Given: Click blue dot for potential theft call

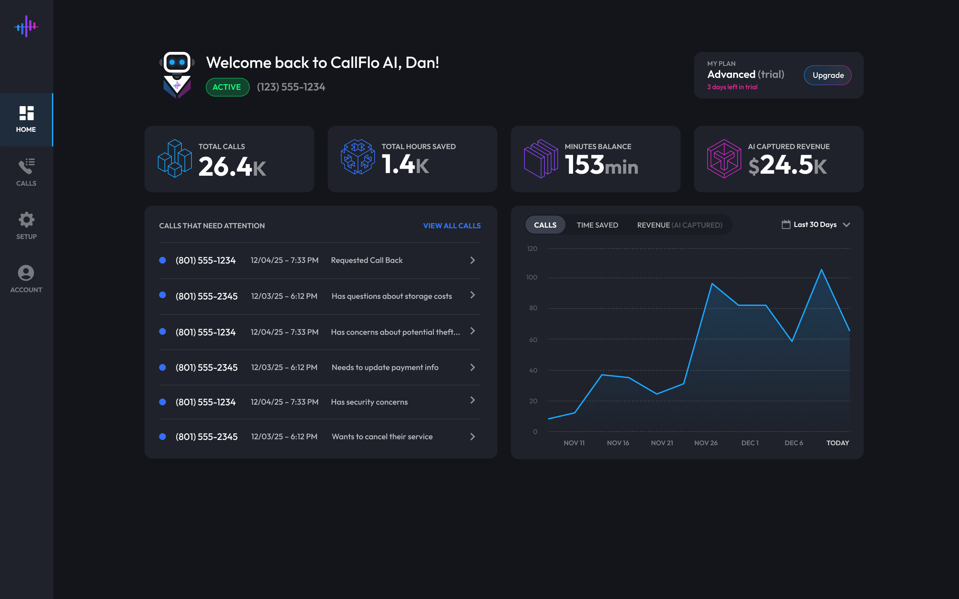Looking at the screenshot, I should pos(162,331).
